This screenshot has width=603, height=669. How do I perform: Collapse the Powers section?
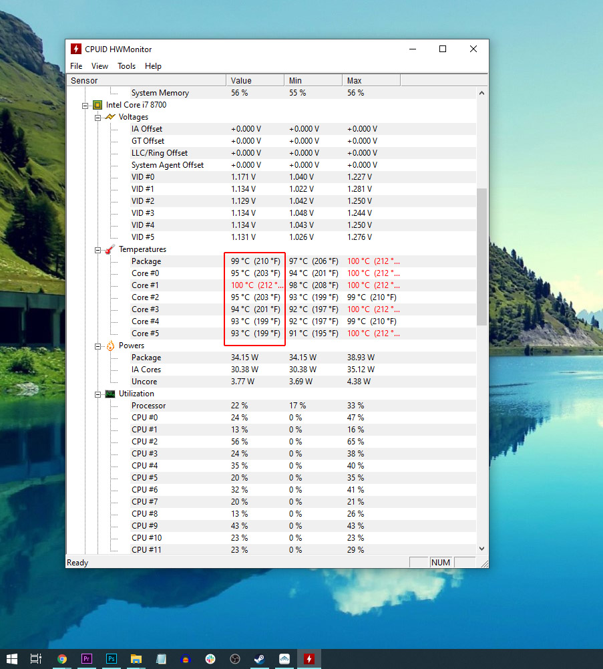click(97, 346)
